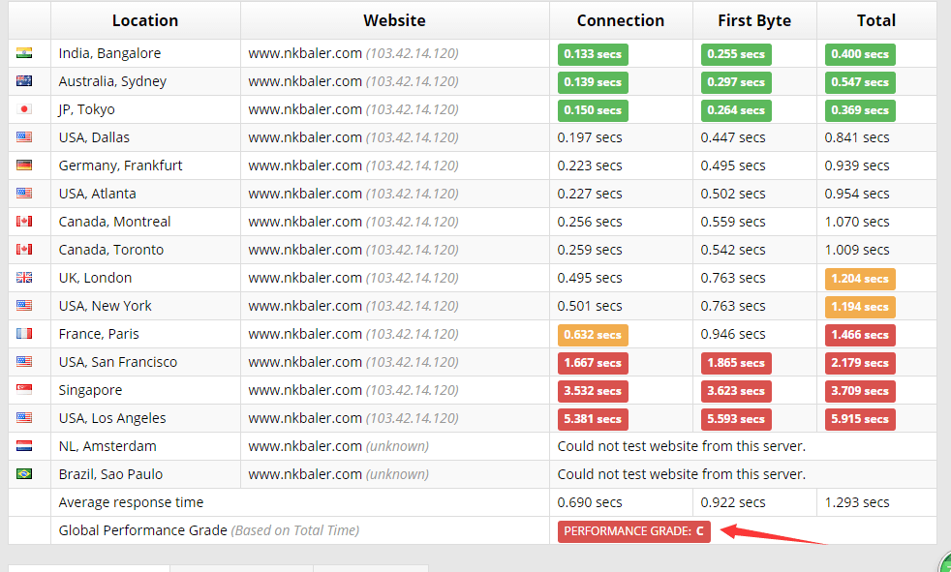Click the 0.197 secs Dallas connection value
Viewport: 951px width, 572px height.
pos(590,137)
